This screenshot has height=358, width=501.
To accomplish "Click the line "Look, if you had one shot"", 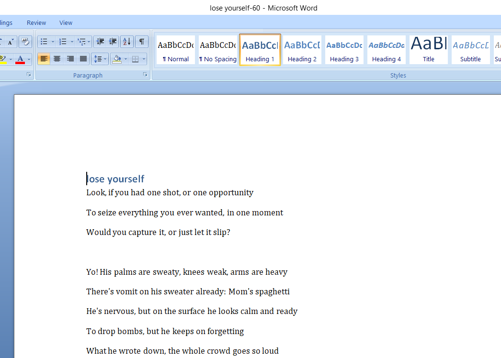I will [x=170, y=192].
